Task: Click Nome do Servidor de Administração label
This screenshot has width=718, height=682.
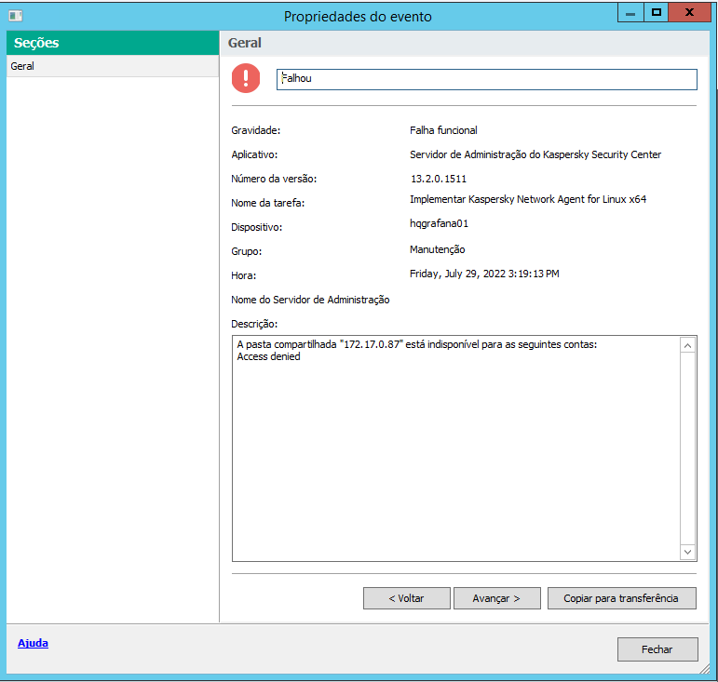Action: pyautogui.click(x=310, y=301)
